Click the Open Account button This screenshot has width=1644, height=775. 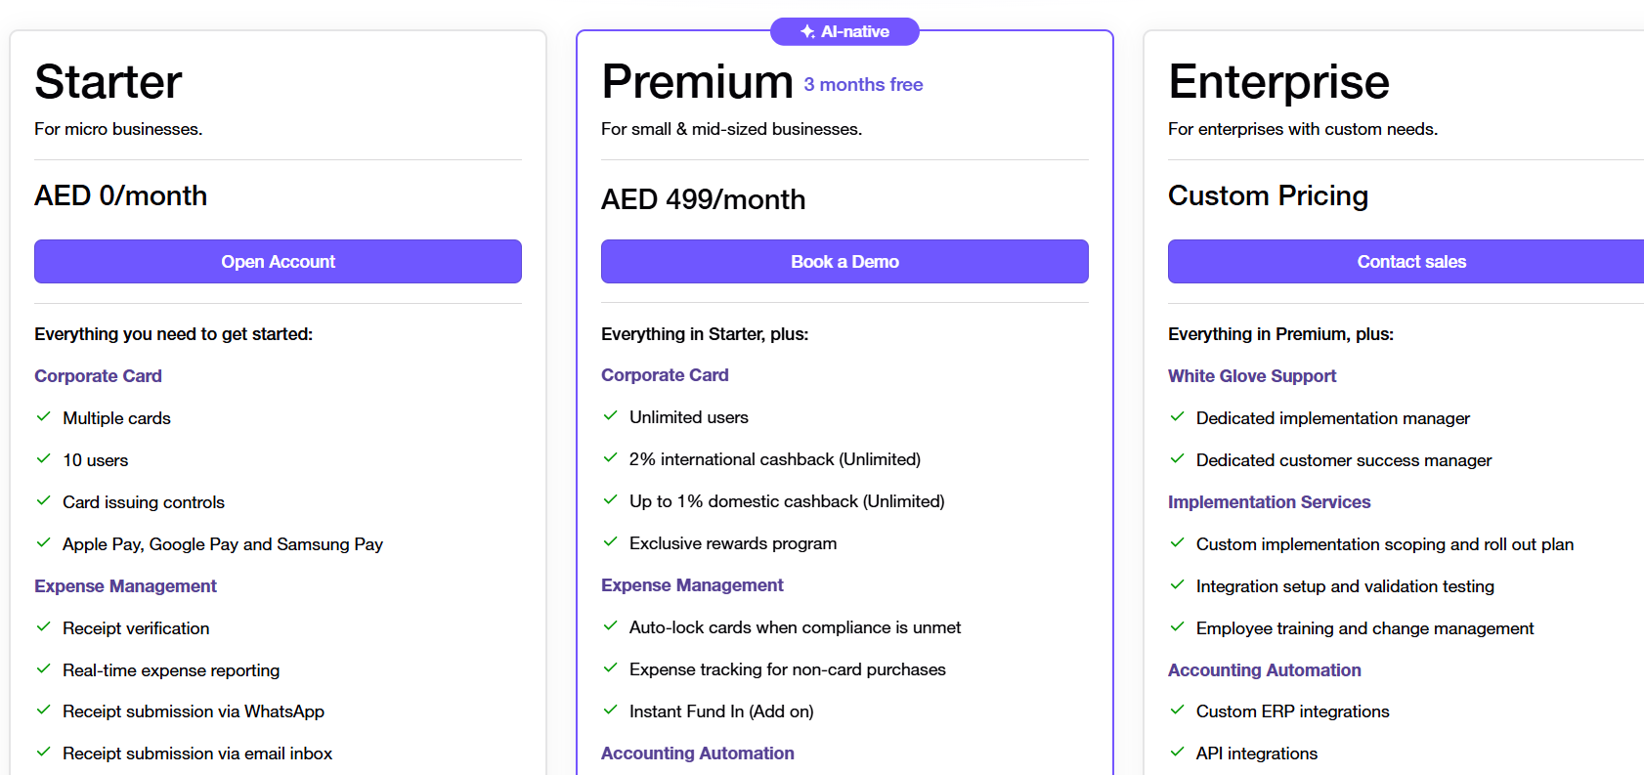[x=278, y=262]
